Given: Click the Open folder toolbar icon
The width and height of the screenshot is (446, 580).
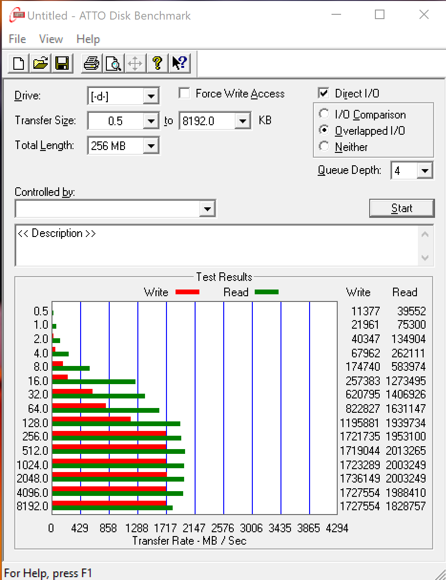Looking at the screenshot, I should pyautogui.click(x=41, y=63).
